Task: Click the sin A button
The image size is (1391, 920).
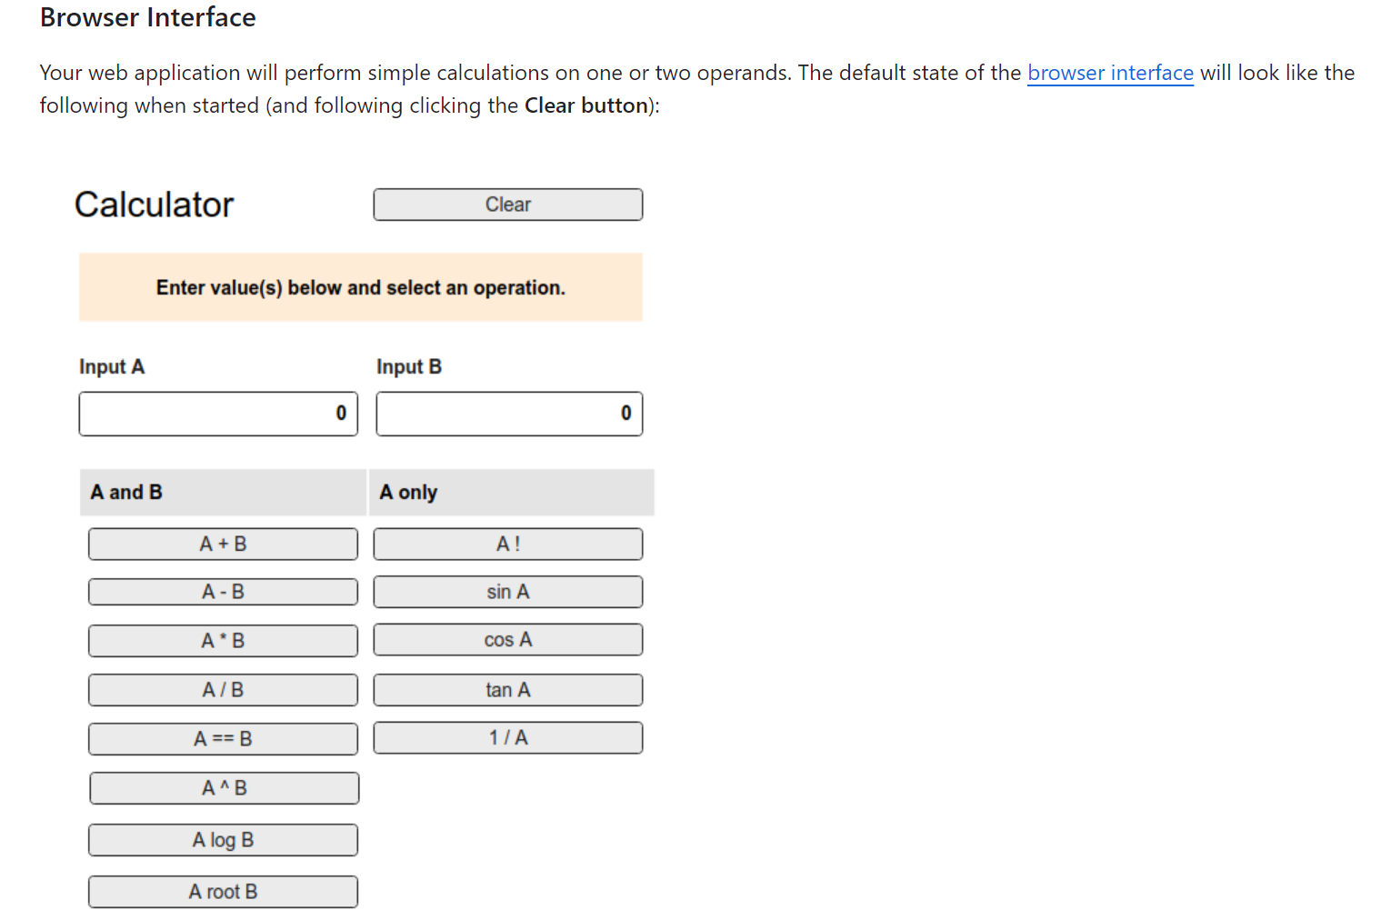Action: (507, 591)
